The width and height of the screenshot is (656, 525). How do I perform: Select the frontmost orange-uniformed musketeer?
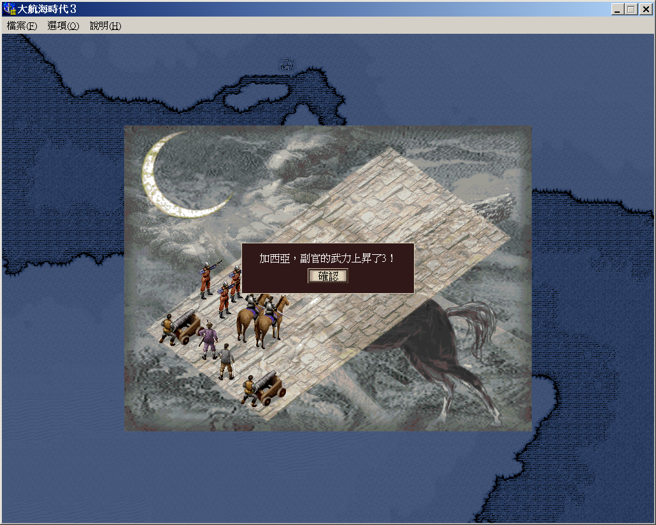pos(224,299)
